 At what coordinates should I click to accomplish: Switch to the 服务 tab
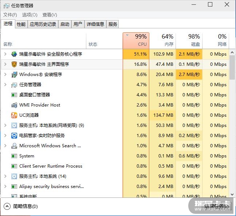click(x=113, y=24)
